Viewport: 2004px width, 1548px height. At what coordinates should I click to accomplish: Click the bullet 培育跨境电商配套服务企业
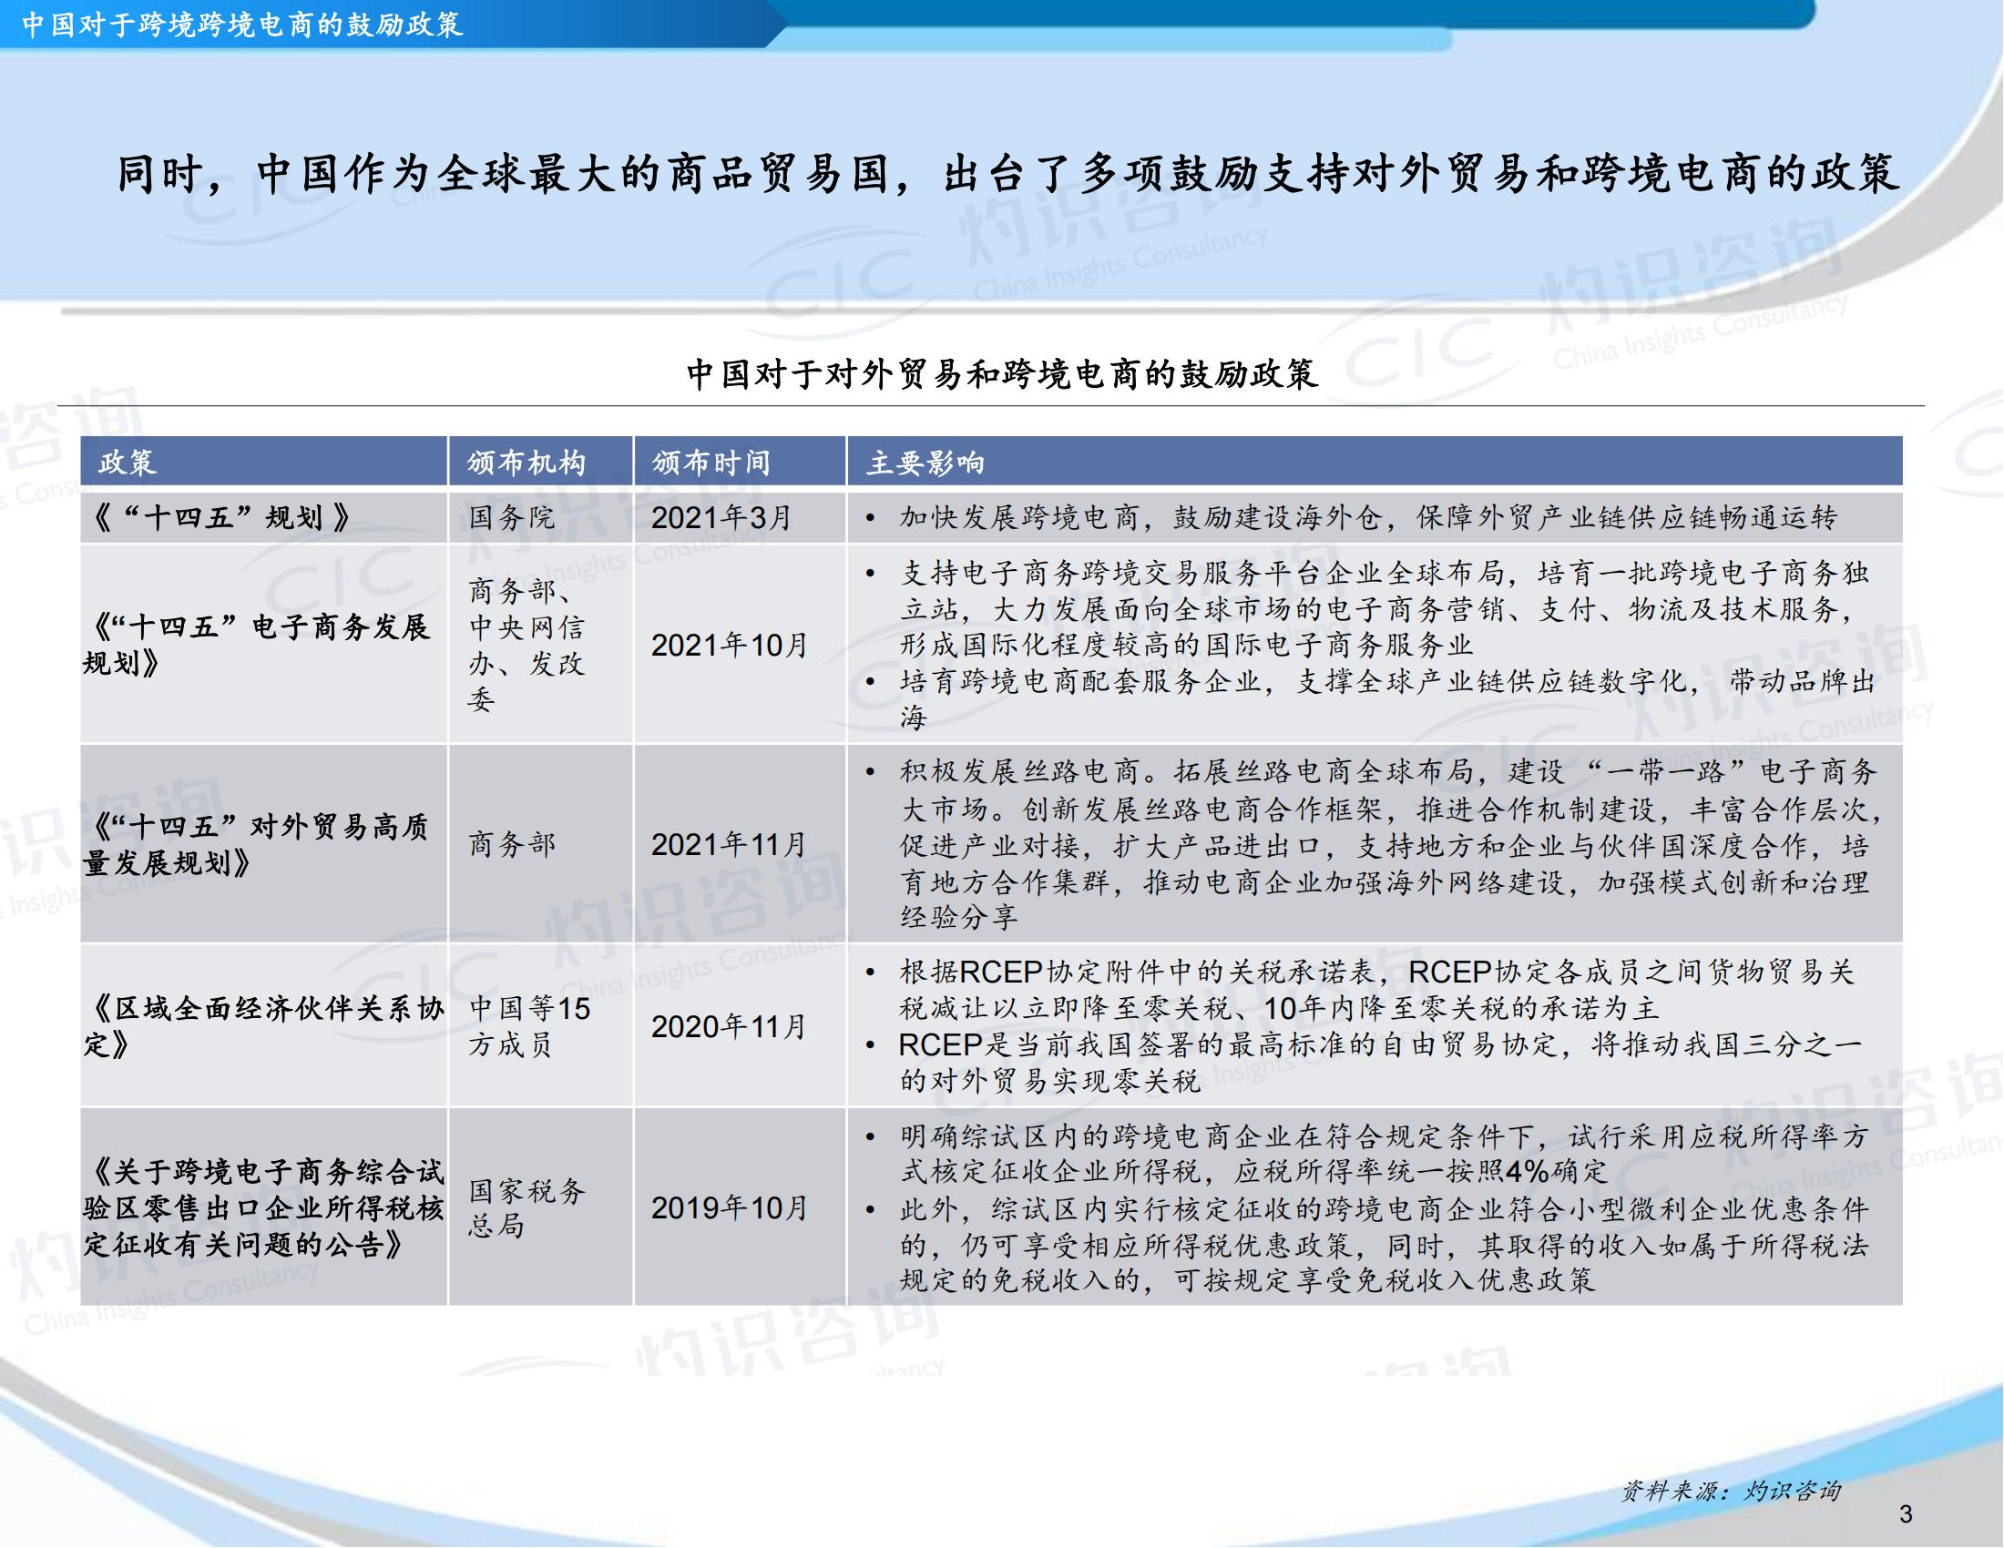pyautogui.click(x=1385, y=698)
